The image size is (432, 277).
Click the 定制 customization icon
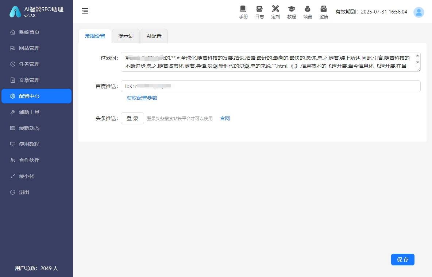click(275, 12)
